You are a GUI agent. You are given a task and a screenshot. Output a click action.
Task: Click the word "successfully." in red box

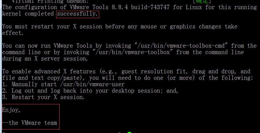(x=77, y=14)
